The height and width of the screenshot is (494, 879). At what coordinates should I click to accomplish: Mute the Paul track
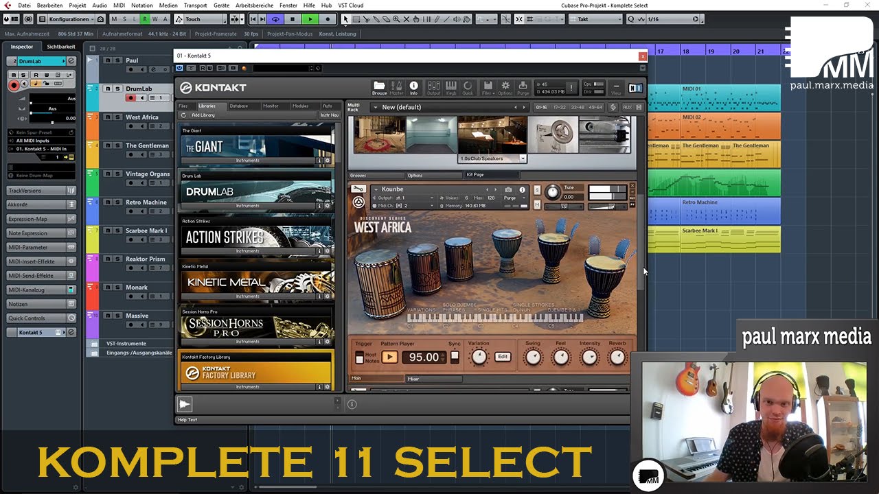[x=107, y=60]
